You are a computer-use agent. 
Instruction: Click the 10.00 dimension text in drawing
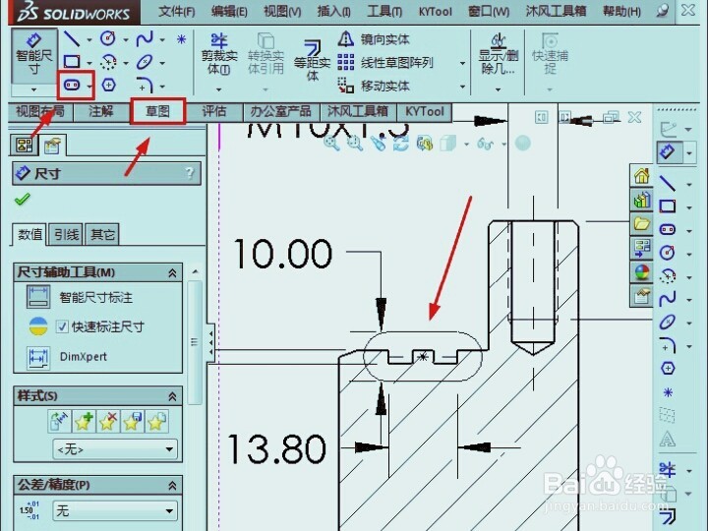click(x=283, y=254)
